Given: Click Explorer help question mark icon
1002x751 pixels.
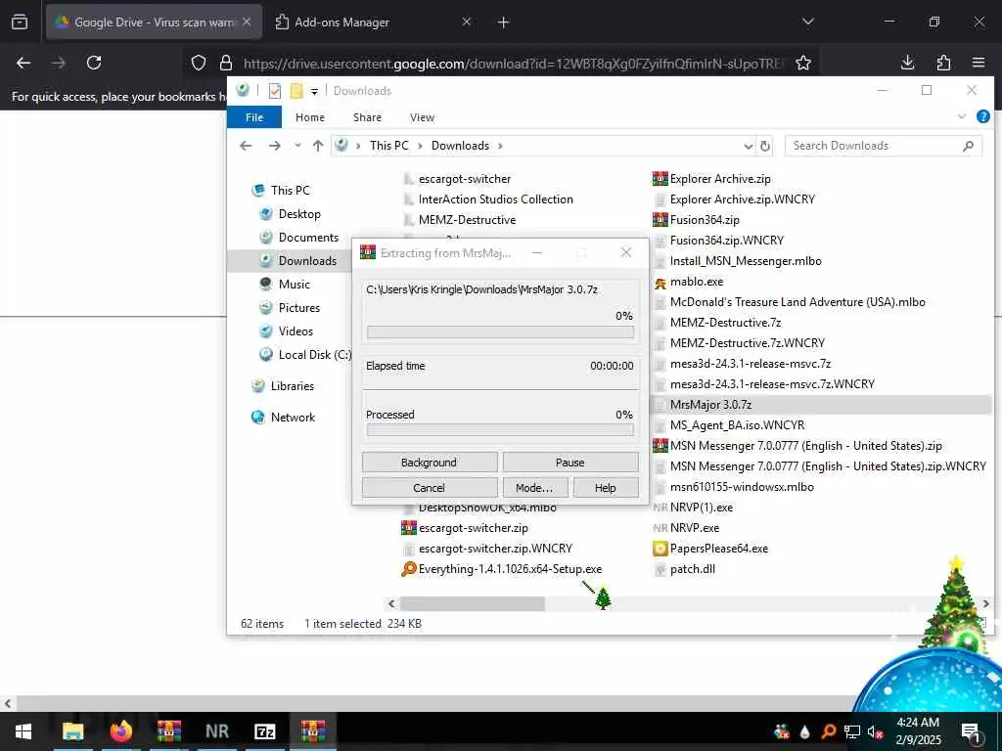Looking at the screenshot, I should [982, 117].
